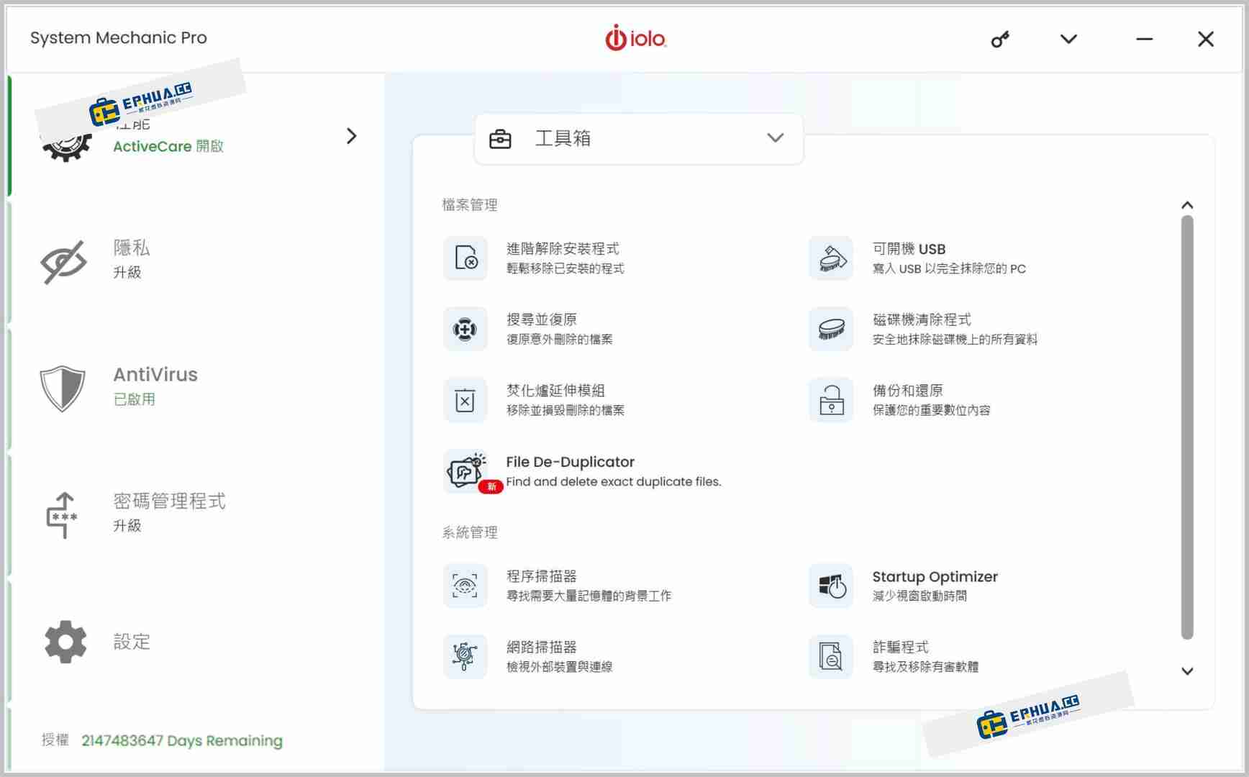This screenshot has width=1249, height=777.
Task: Launch 程序掃描器 tool
Action: [589, 585]
